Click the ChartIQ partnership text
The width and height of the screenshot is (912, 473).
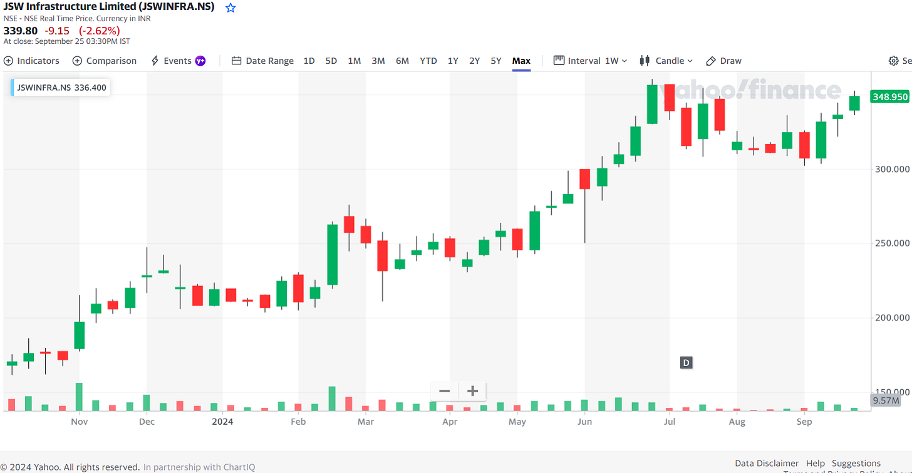pos(199,467)
